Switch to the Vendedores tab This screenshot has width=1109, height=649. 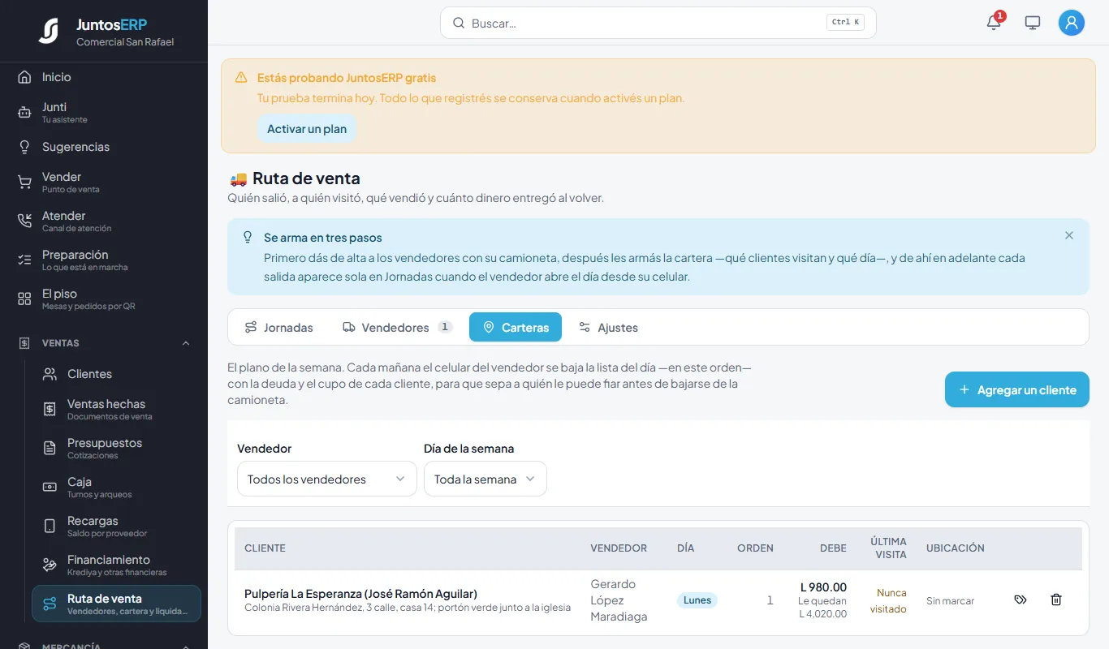397,327
